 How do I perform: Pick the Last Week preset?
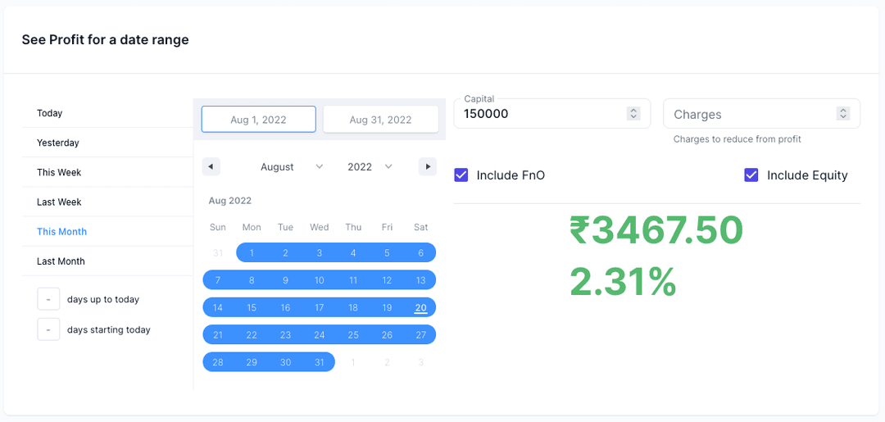pyautogui.click(x=59, y=202)
